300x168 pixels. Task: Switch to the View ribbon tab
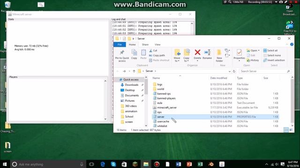157,44
